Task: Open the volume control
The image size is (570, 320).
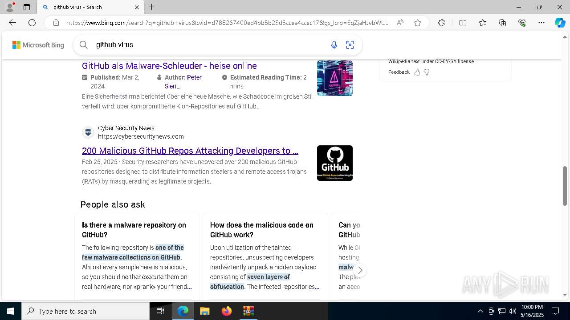Action: coord(513,311)
